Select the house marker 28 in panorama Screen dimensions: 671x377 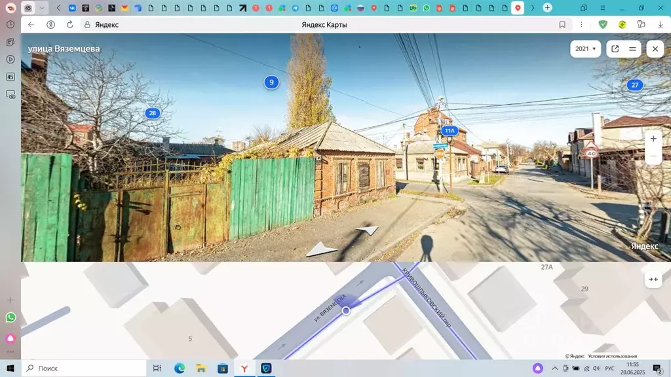(152, 113)
